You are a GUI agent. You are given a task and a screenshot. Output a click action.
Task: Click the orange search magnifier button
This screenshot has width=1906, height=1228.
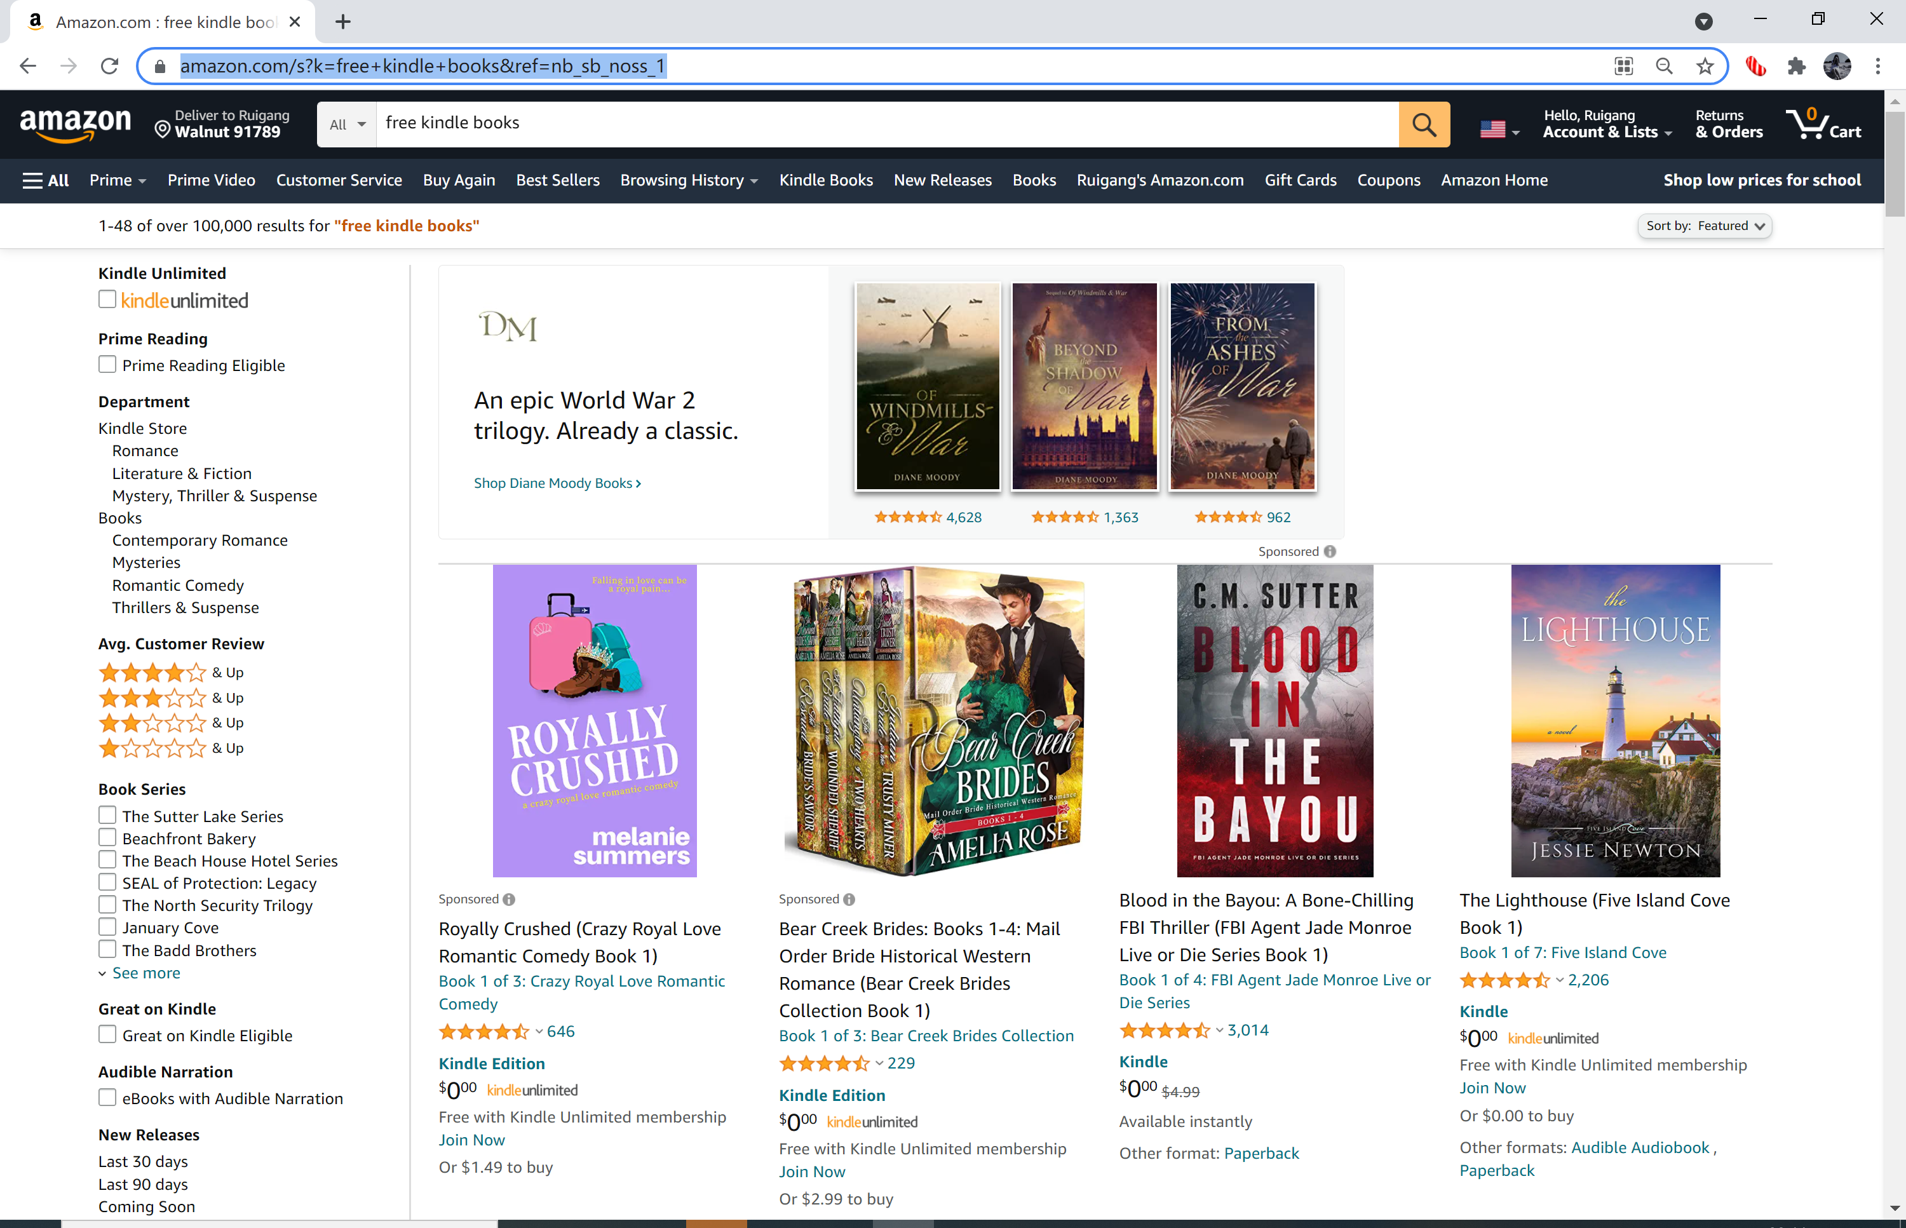[x=1424, y=125]
